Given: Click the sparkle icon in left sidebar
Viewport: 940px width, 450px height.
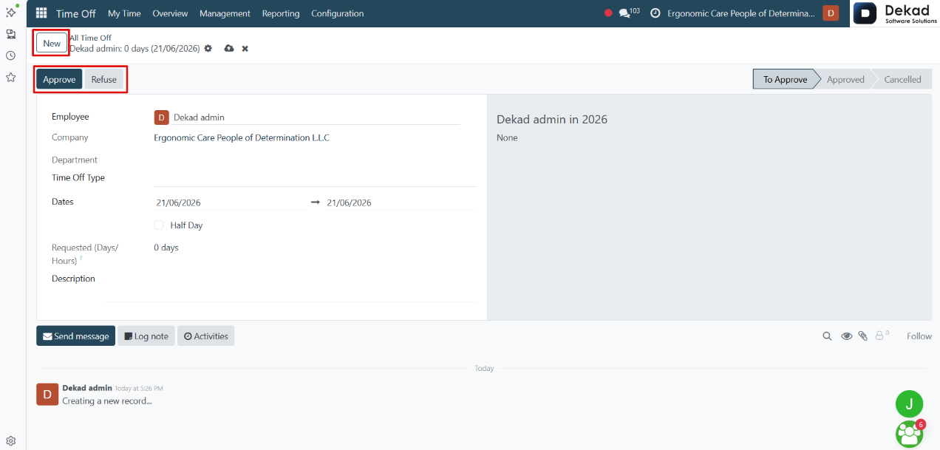Looking at the screenshot, I should point(11,12).
